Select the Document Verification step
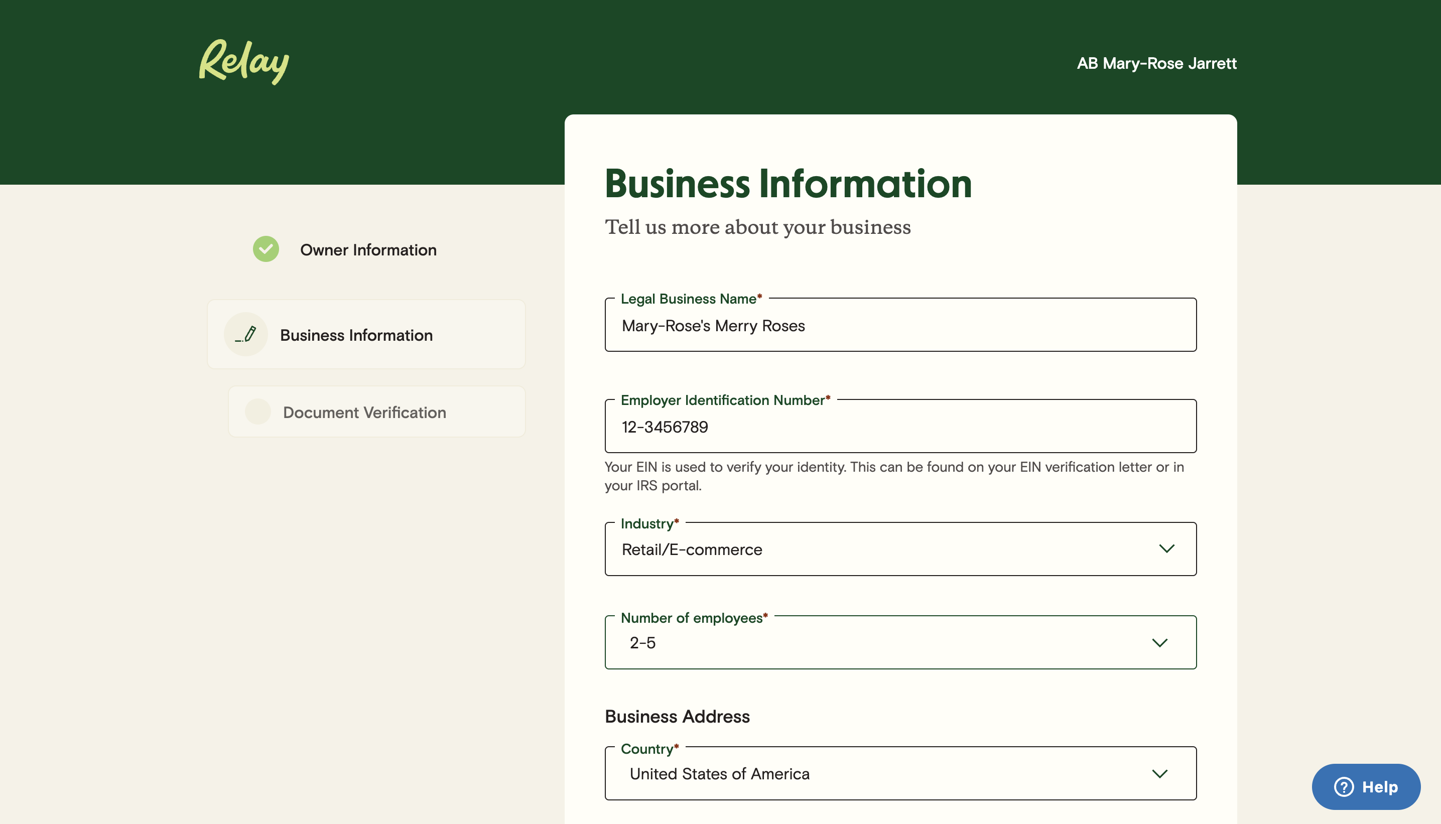Screen dimensions: 1441x824 (376, 412)
